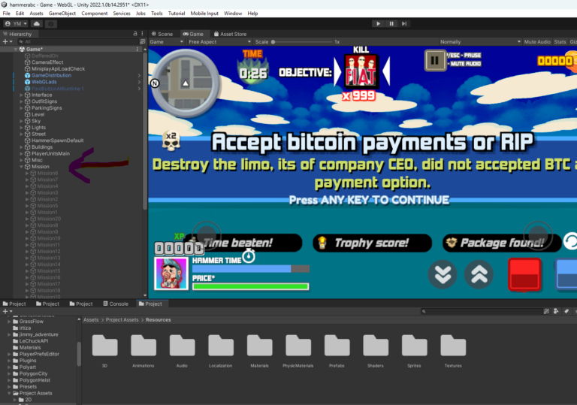The height and width of the screenshot is (405, 577).
Task: Expand the Lights object
Action: tap(21, 128)
